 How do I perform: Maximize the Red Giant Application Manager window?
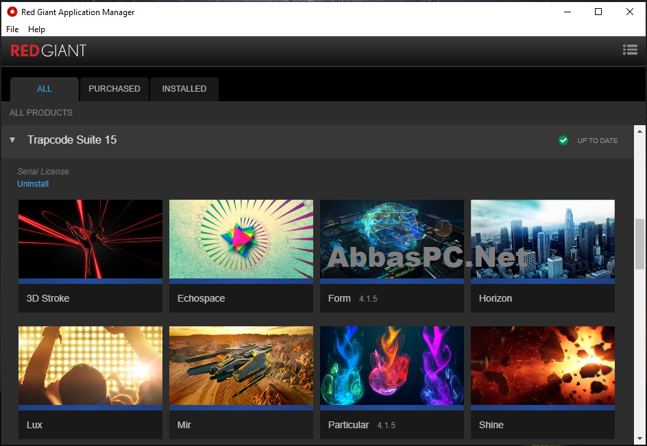[598, 12]
